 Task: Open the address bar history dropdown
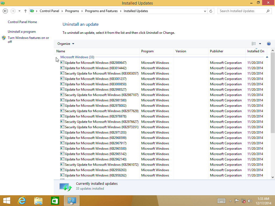205,11
